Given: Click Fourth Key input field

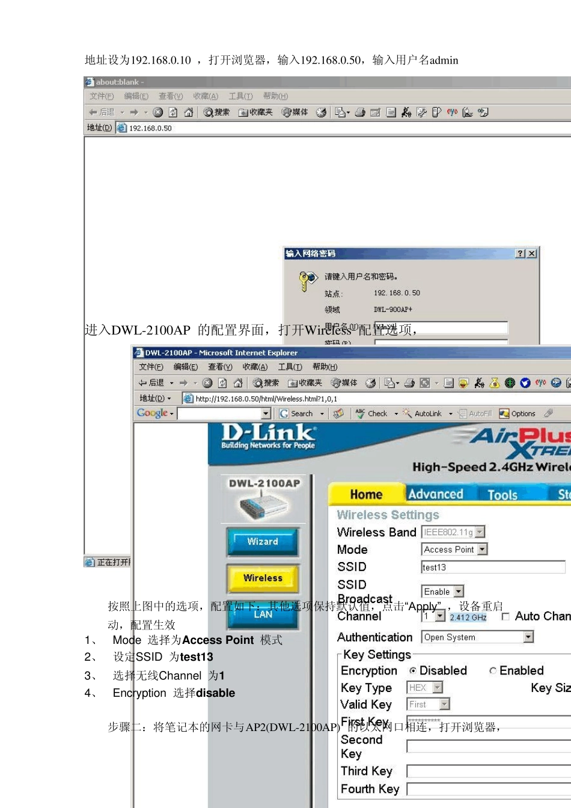Looking at the screenshot, I should click(489, 789).
